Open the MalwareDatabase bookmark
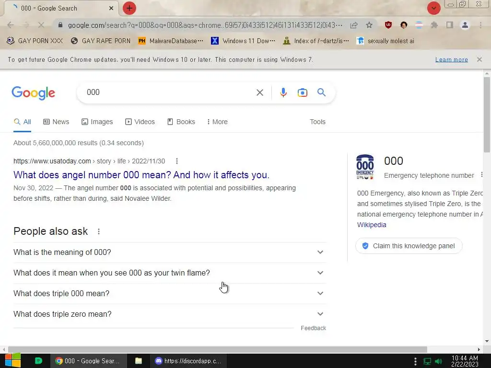The height and width of the screenshot is (368, 491). click(x=171, y=41)
